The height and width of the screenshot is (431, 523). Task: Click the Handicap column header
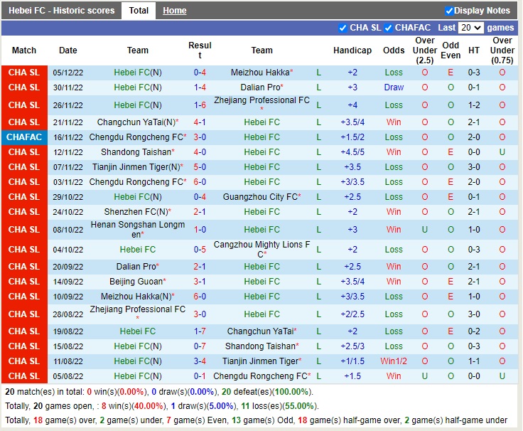point(352,50)
